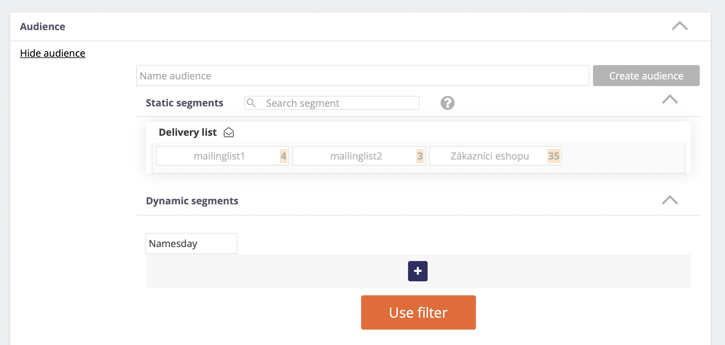Click the Delivery list heading

click(x=188, y=132)
